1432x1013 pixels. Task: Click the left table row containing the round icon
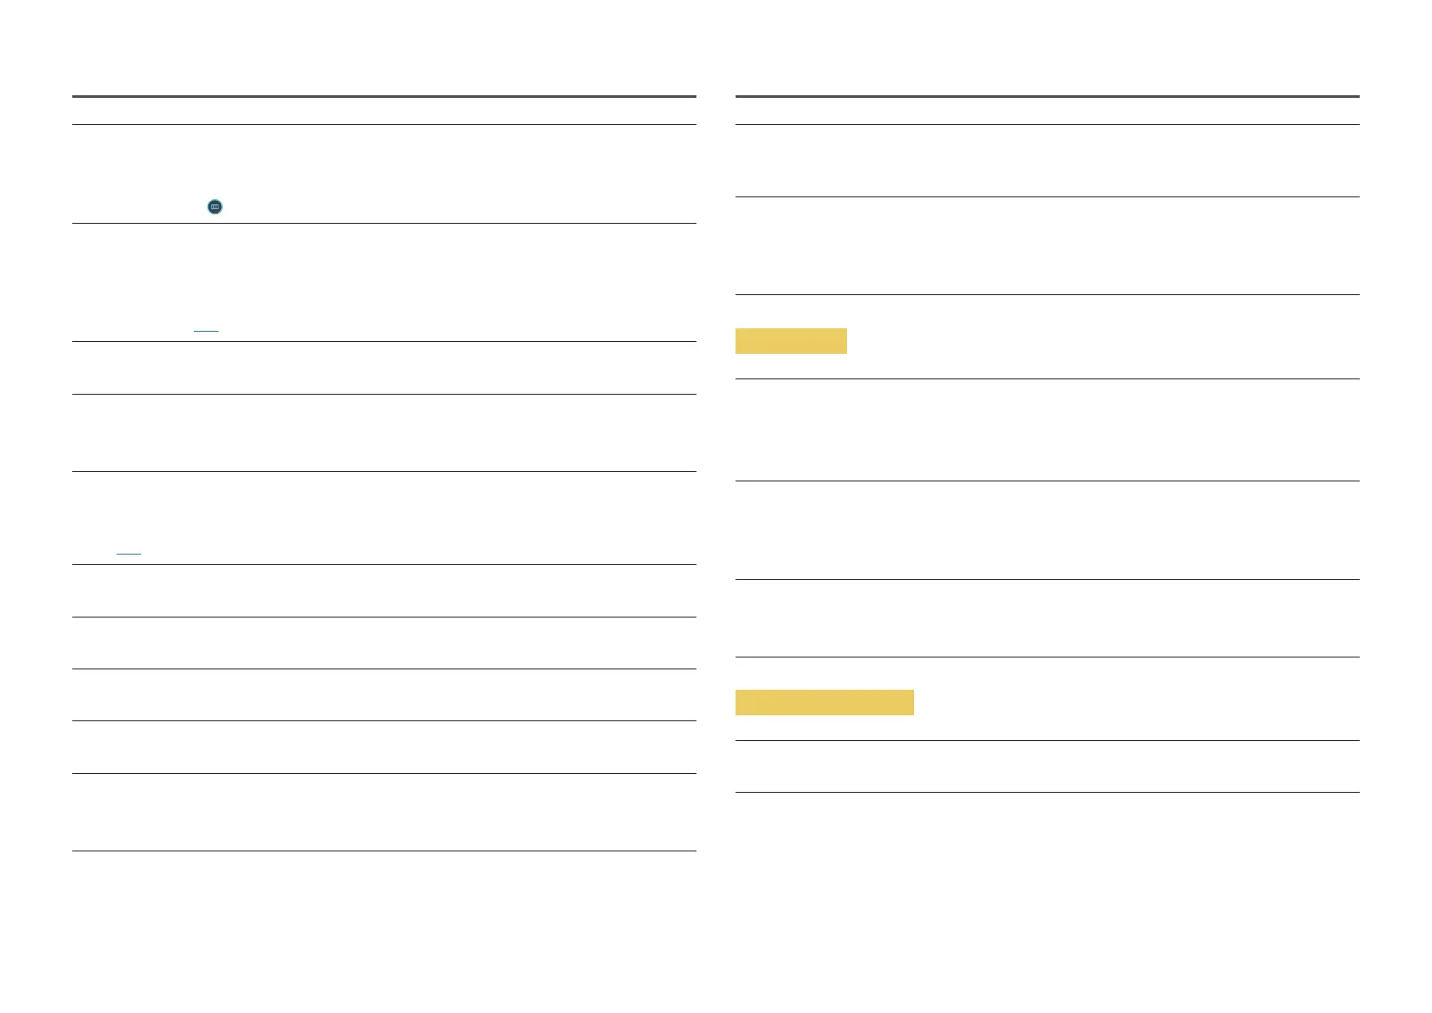pyautogui.click(x=384, y=174)
